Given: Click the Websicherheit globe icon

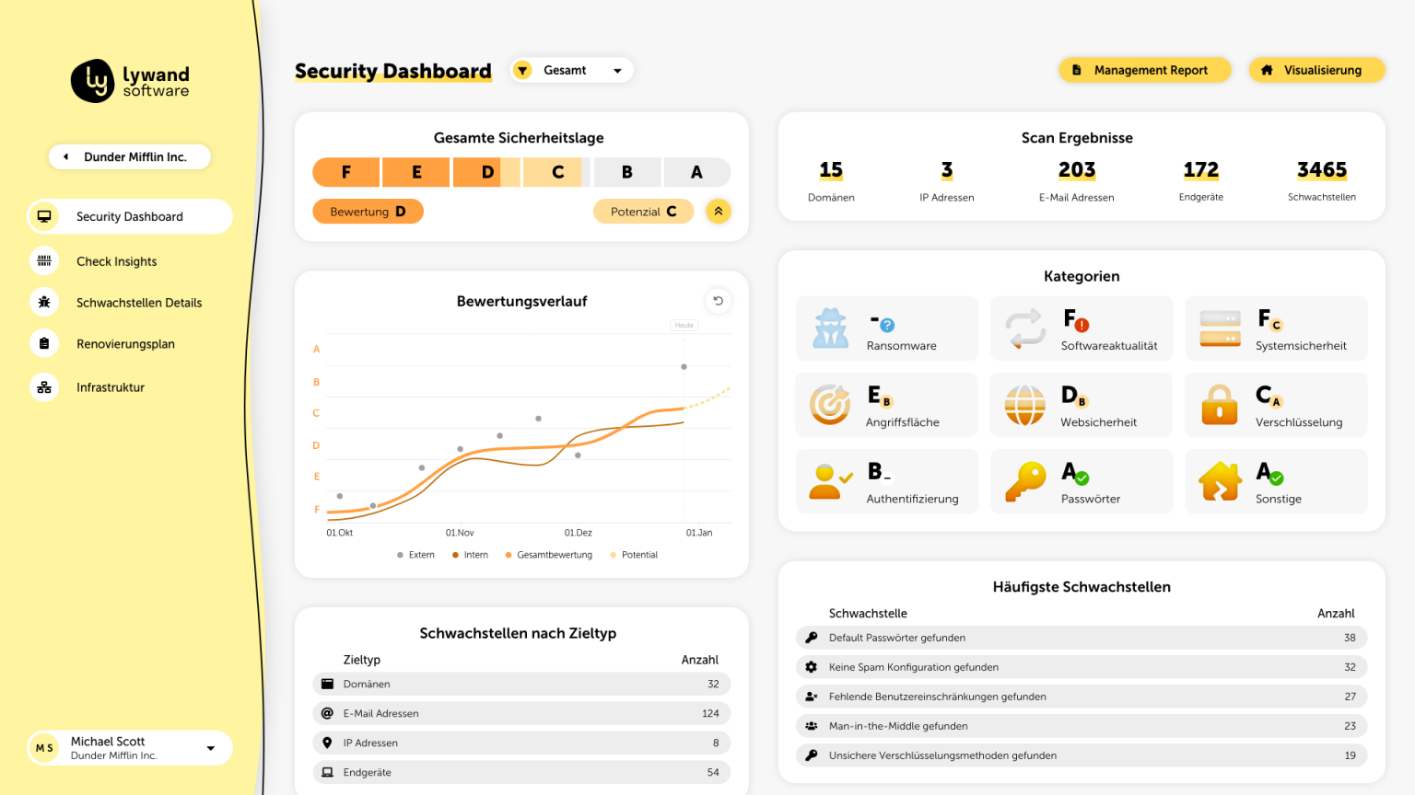Looking at the screenshot, I should pyautogui.click(x=1024, y=405).
